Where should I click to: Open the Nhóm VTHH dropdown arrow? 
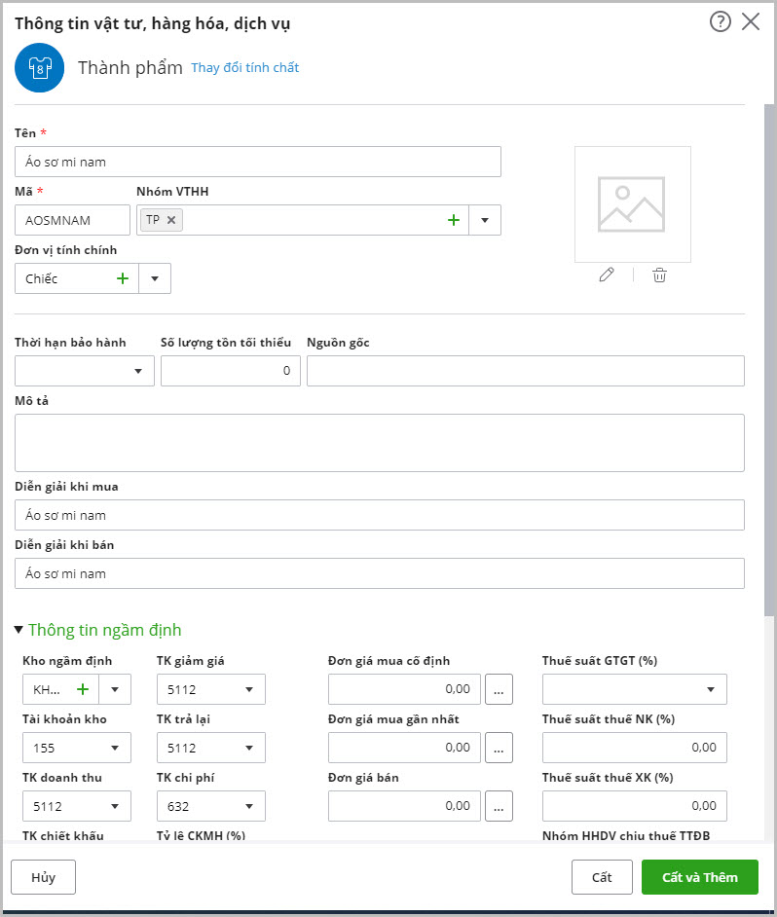point(485,220)
